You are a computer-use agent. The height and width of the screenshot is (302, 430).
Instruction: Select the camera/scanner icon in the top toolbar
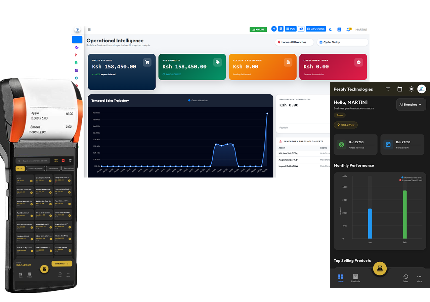point(301,29)
